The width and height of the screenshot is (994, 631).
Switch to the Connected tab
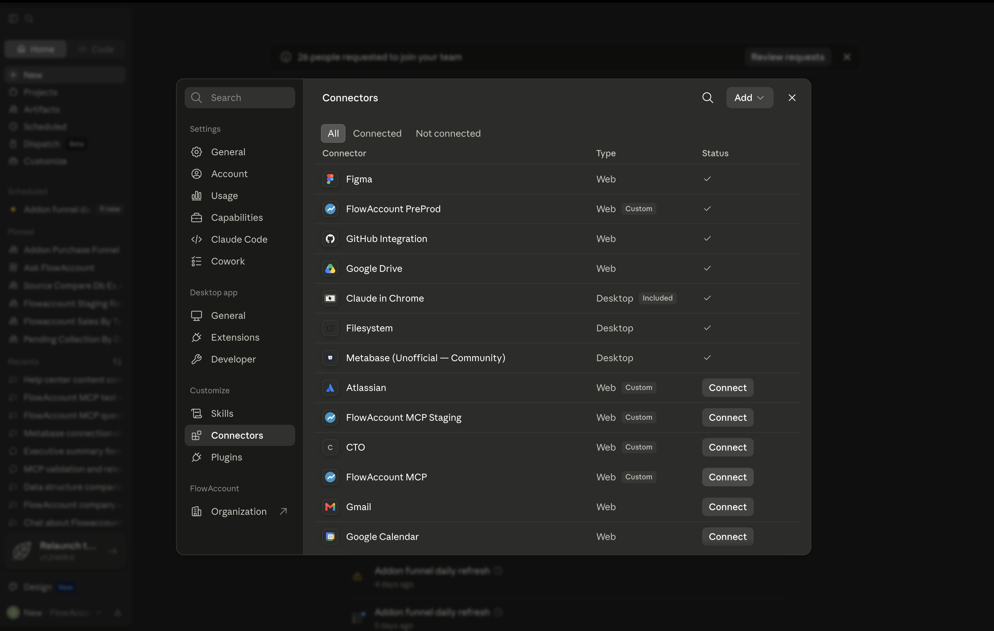377,133
